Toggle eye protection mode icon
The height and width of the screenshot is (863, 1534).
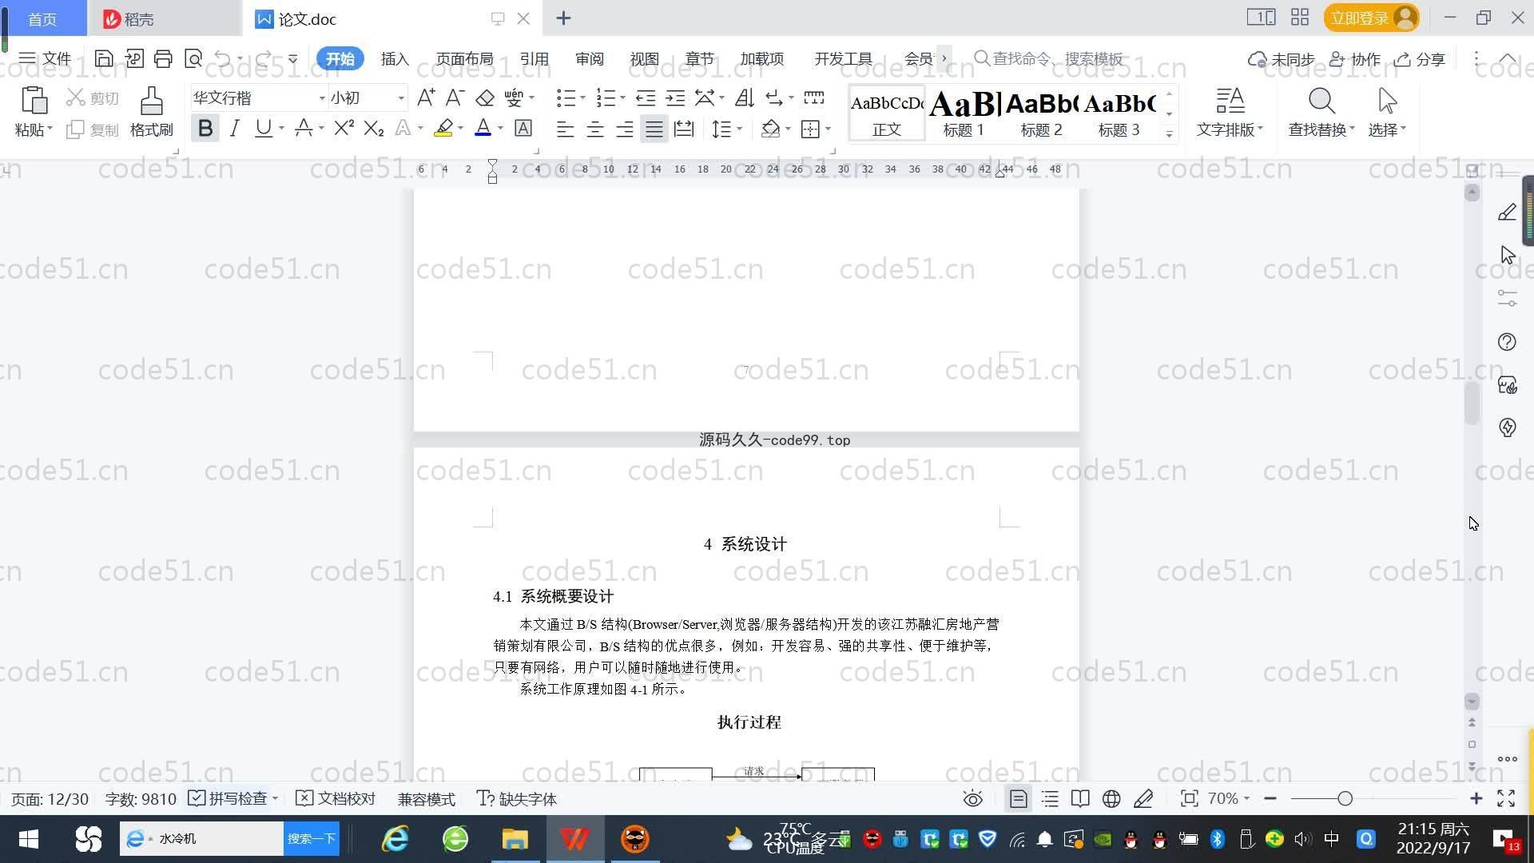tap(972, 799)
